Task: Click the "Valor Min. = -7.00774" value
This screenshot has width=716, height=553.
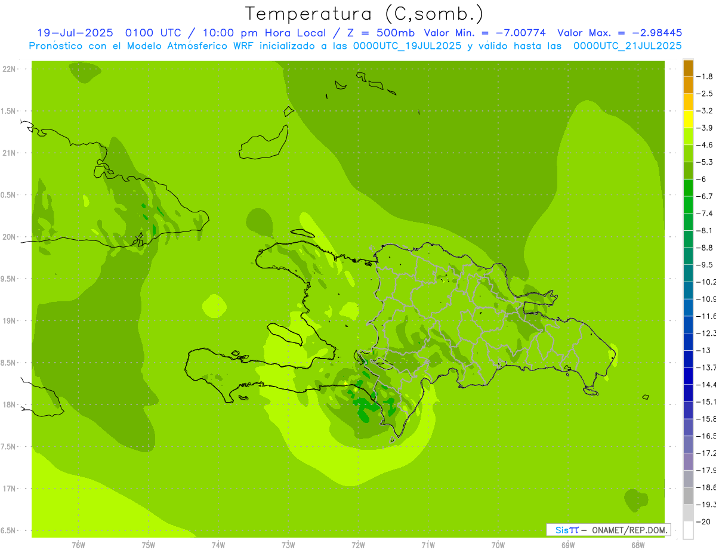Action: click(485, 33)
